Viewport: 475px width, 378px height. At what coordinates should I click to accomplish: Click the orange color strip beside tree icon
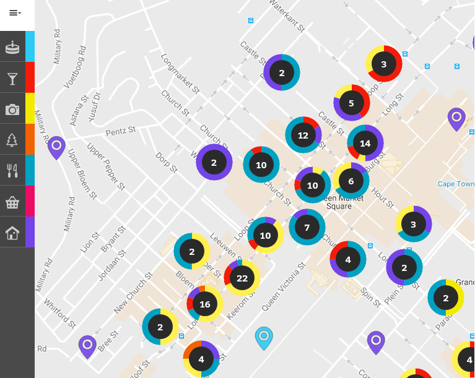coord(30,139)
